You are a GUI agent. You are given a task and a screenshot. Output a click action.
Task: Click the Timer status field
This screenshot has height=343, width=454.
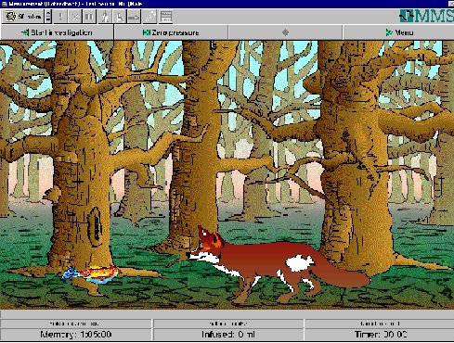click(380, 335)
